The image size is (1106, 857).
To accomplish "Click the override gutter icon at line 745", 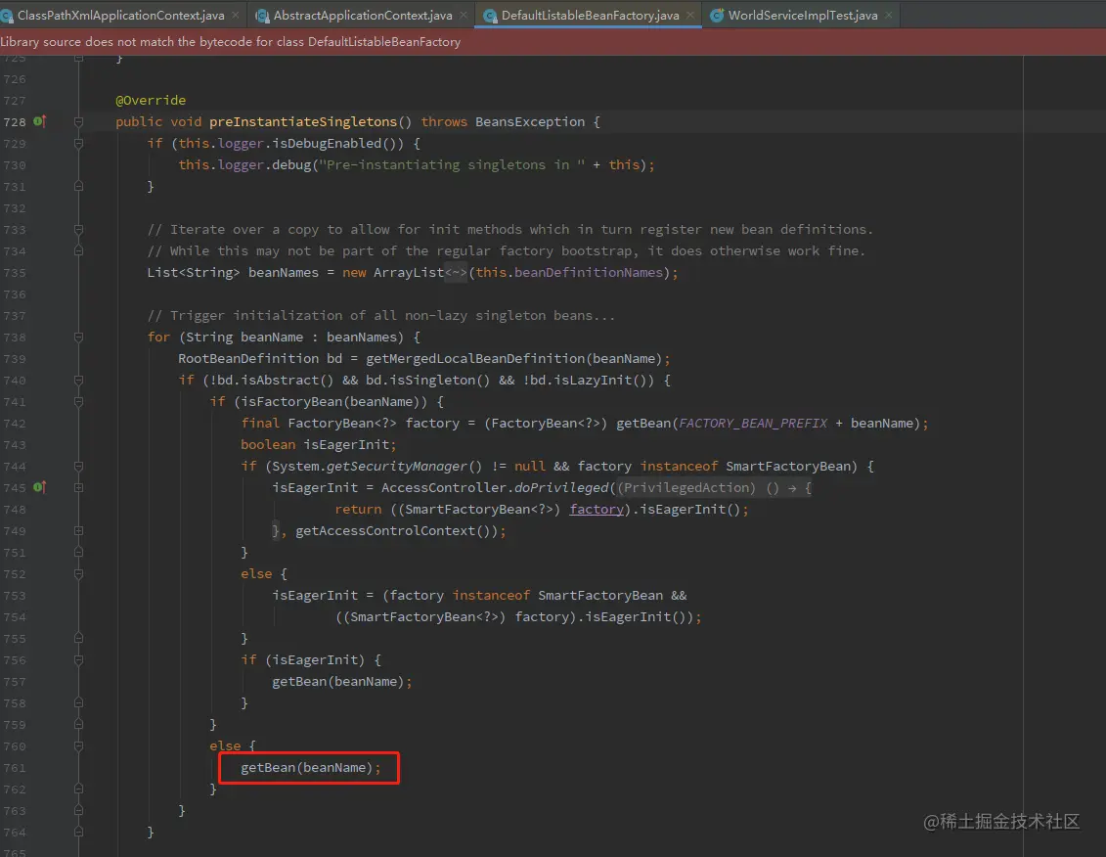I will coord(39,487).
